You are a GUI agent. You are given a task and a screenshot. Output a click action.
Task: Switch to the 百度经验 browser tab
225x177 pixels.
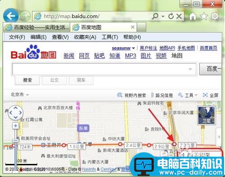click(36, 27)
